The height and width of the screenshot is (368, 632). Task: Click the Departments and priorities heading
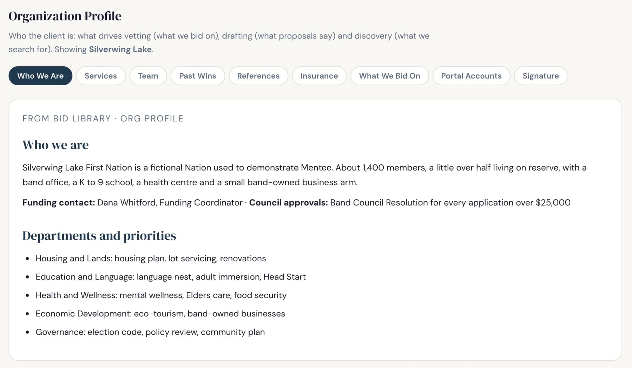(99, 236)
